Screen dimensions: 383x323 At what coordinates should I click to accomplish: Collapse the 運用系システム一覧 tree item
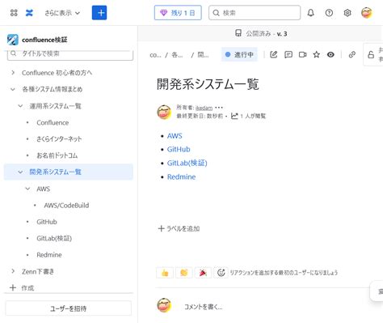20,106
